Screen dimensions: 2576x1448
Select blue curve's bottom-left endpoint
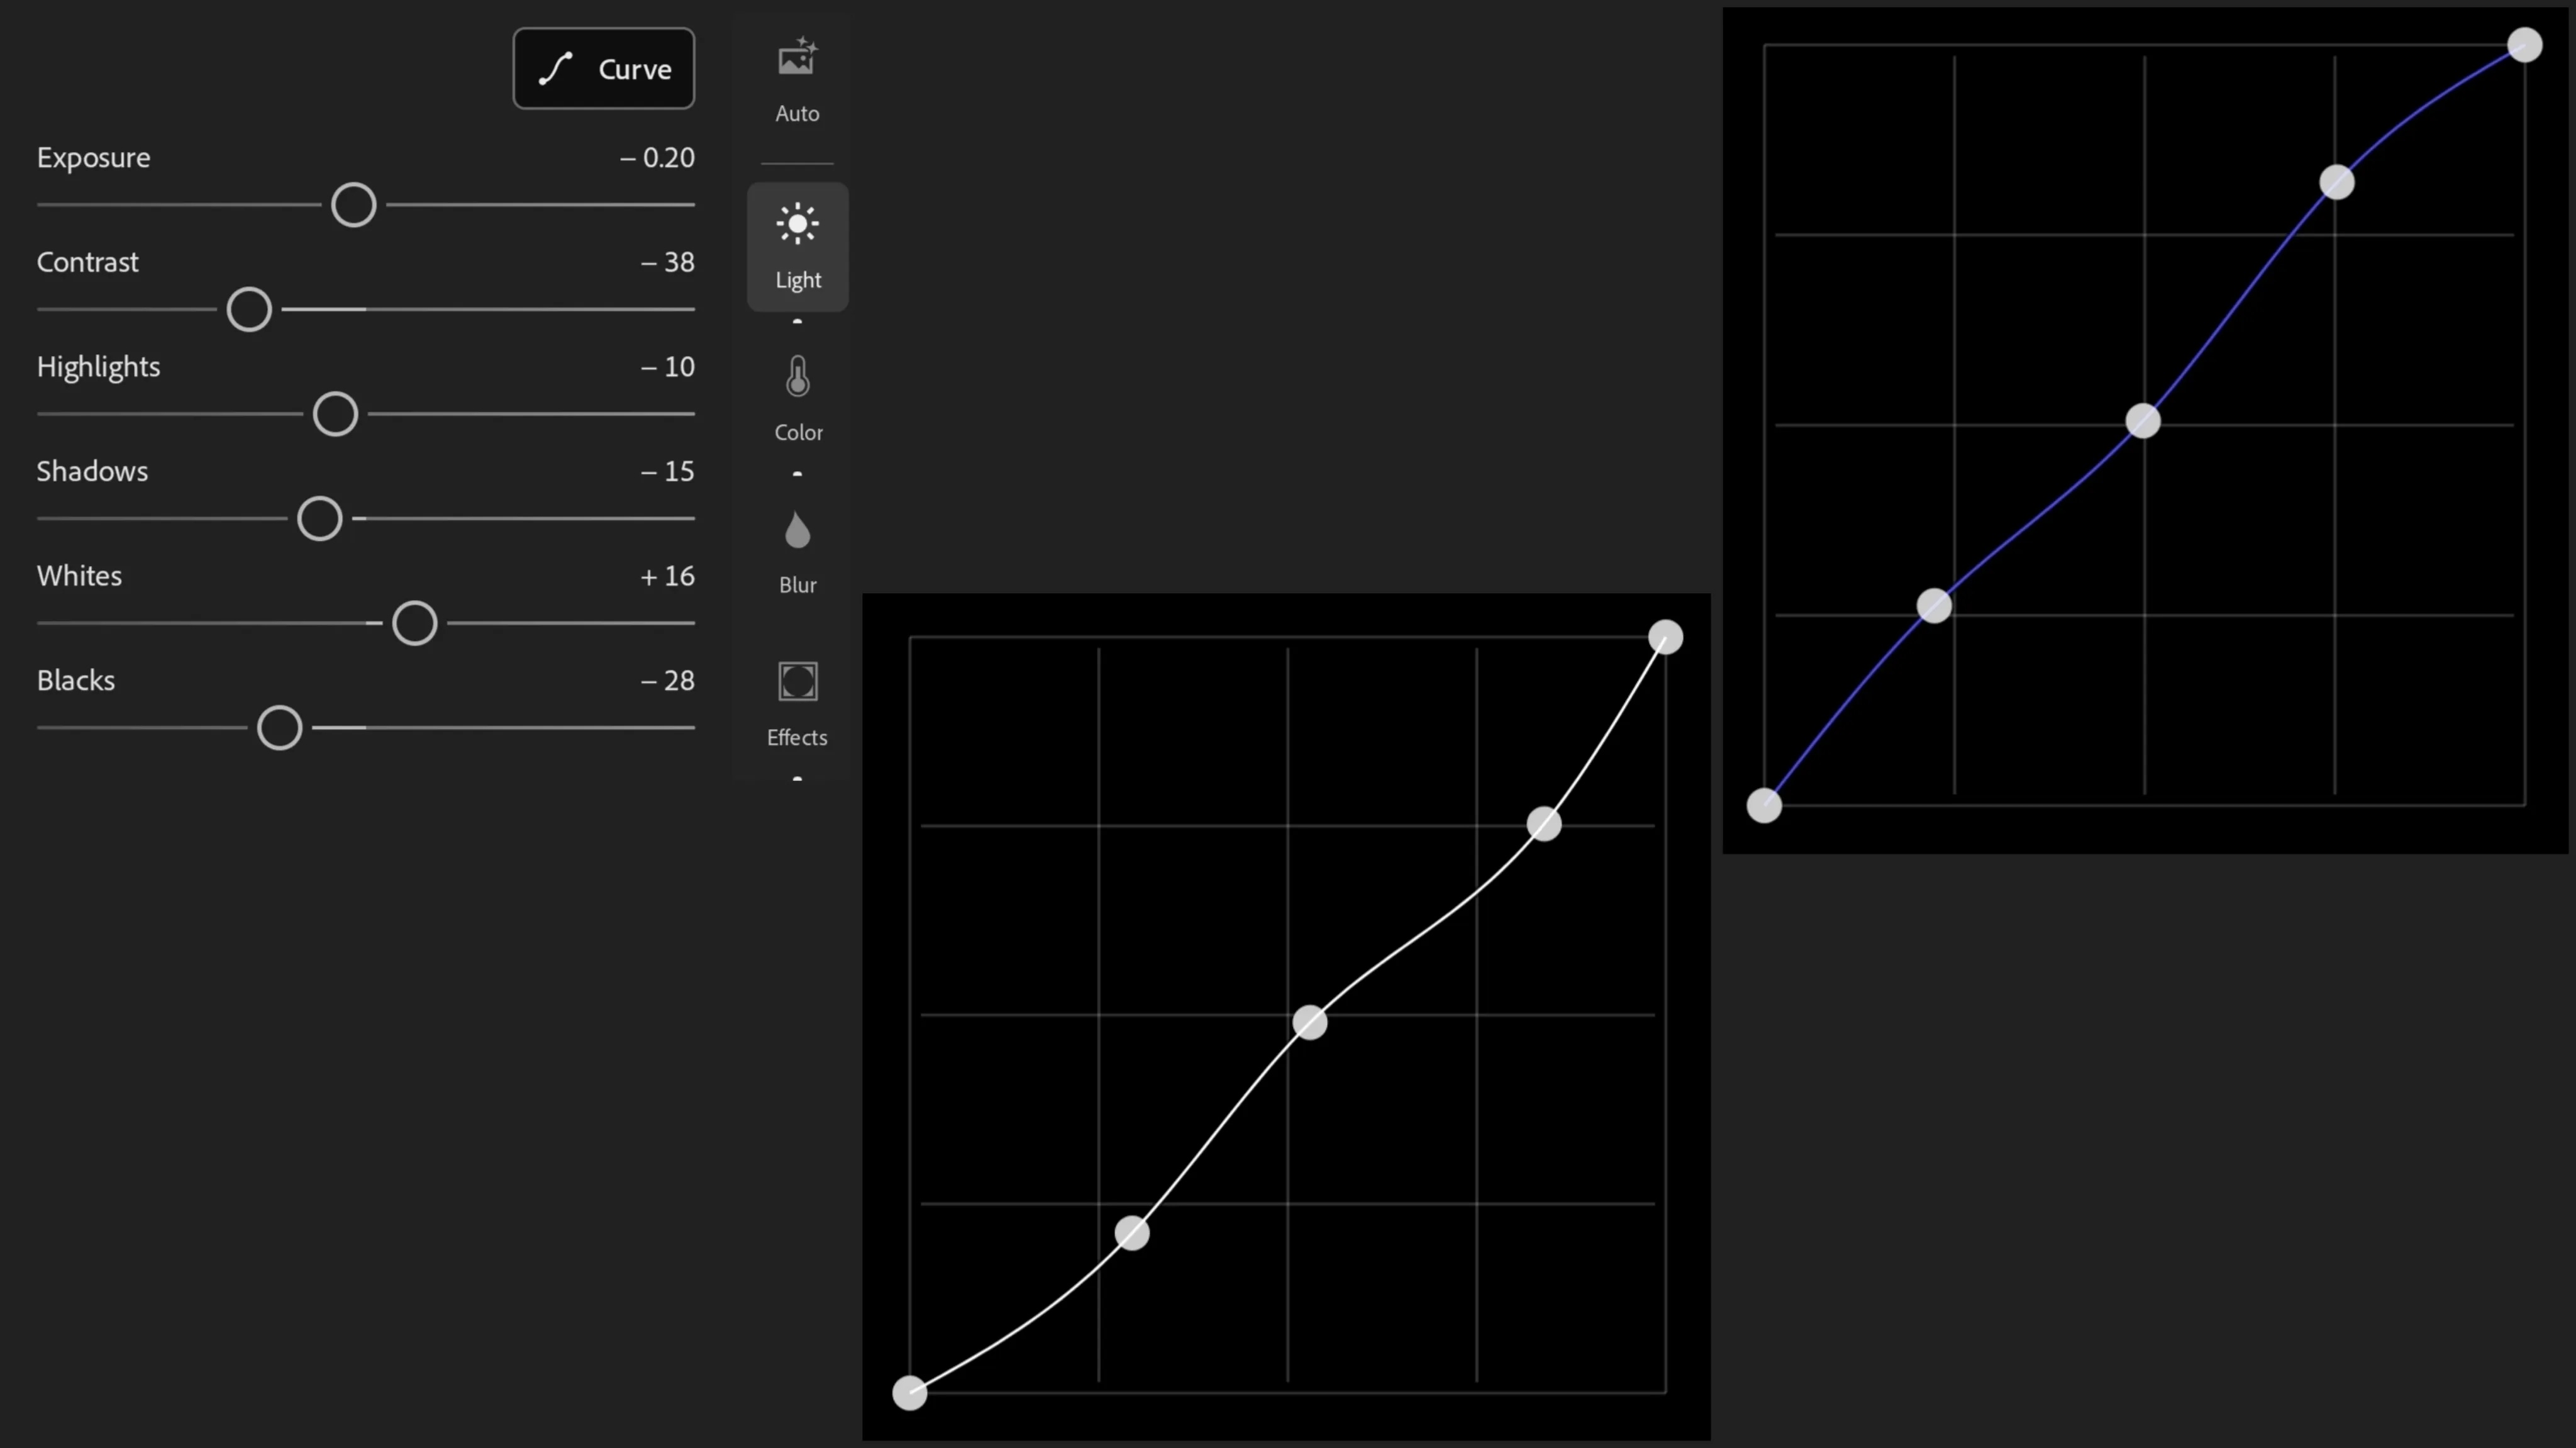(1764, 805)
